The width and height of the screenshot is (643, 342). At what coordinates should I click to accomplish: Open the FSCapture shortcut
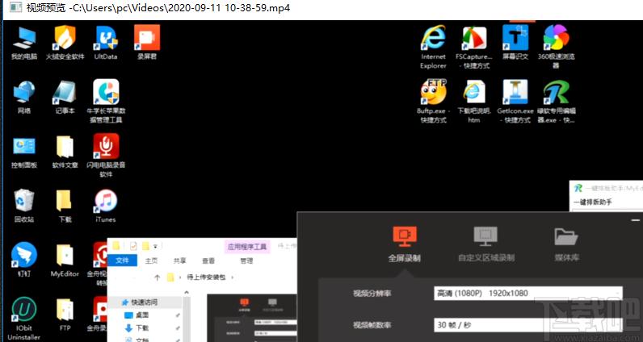click(474, 47)
